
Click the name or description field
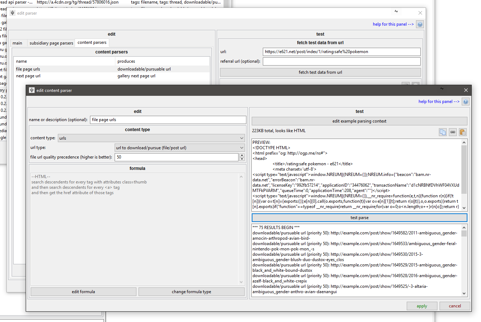[168, 120]
